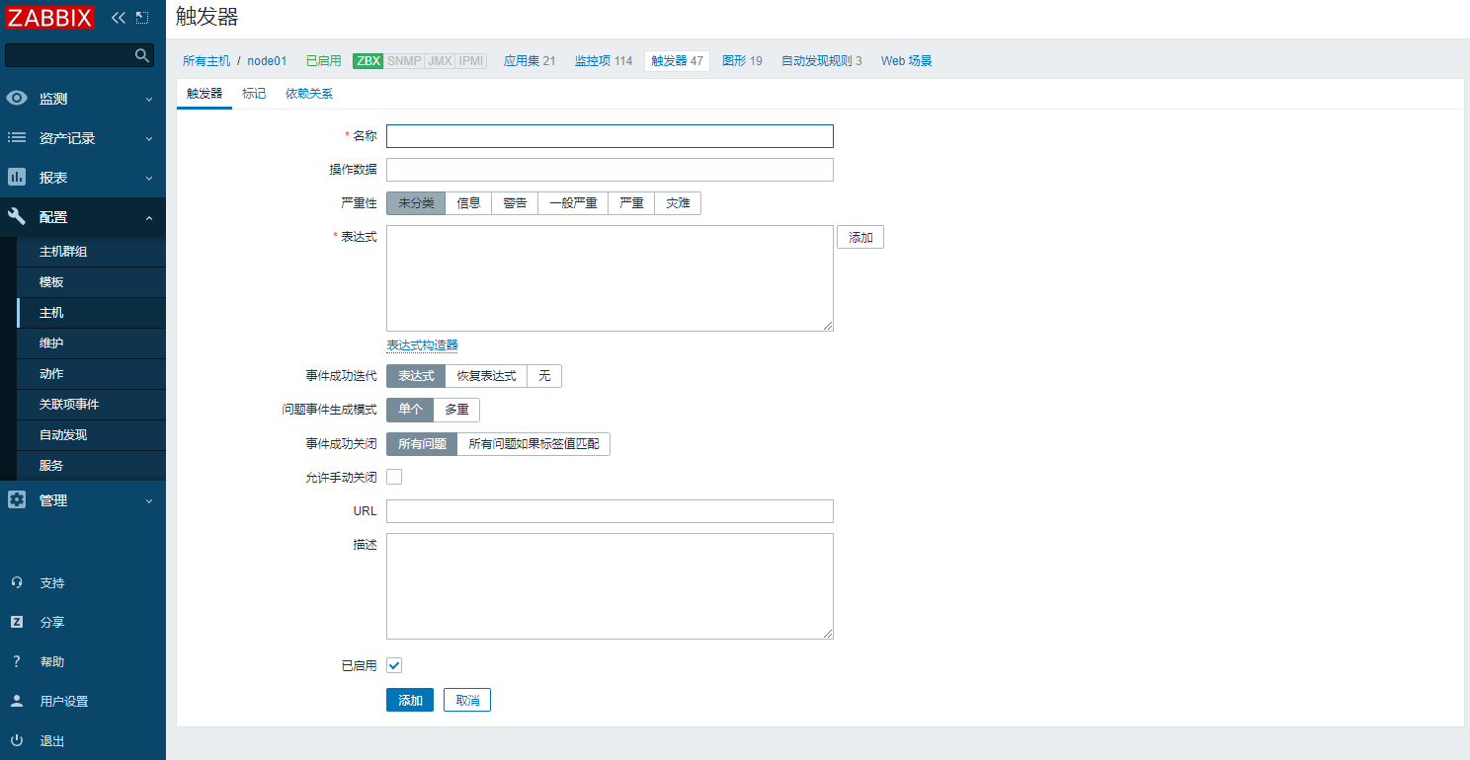Click the sidebar search magnifier icon
The height and width of the screenshot is (760, 1470).
point(142,55)
